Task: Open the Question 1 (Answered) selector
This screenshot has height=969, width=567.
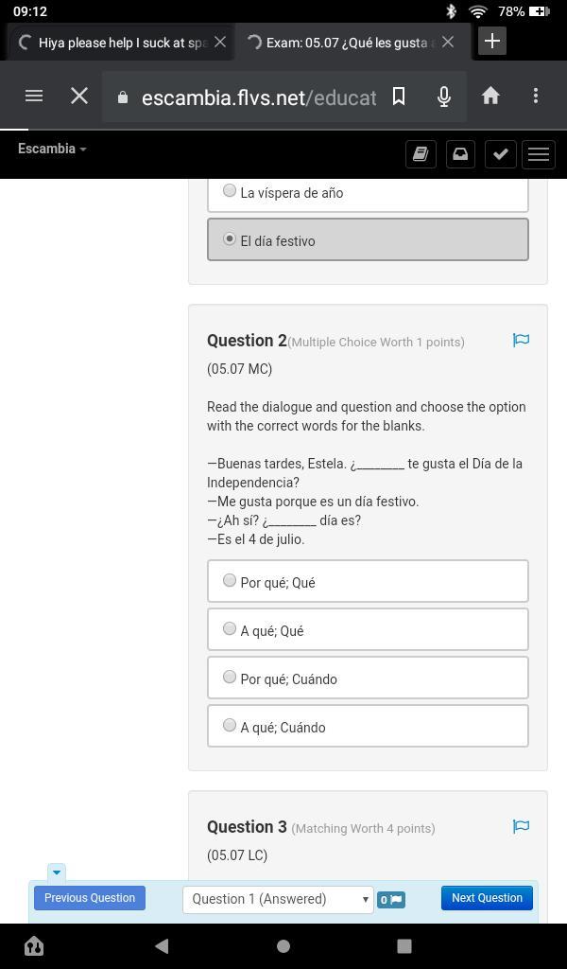Action: pos(278,899)
